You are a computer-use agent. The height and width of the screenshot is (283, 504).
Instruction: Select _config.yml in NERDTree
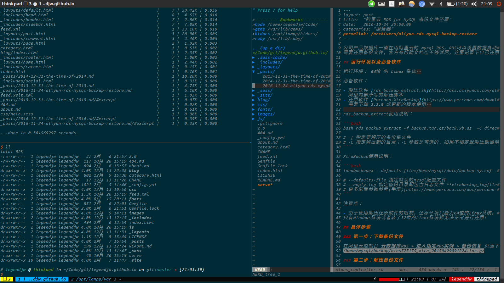click(271, 138)
